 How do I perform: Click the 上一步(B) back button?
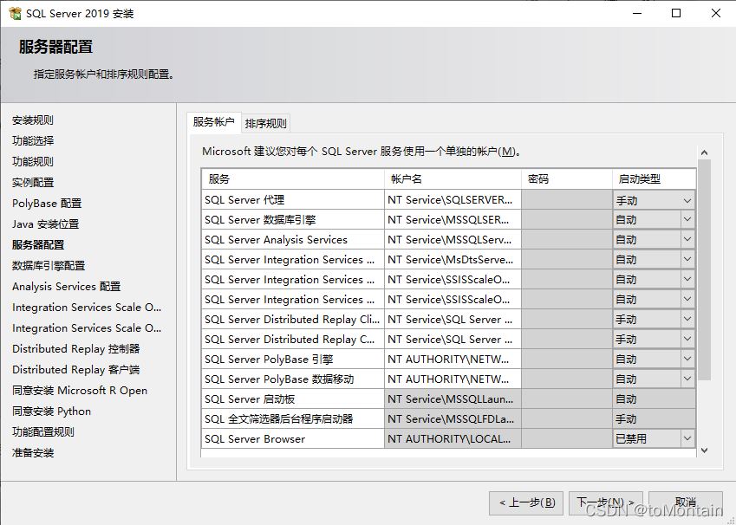527,503
